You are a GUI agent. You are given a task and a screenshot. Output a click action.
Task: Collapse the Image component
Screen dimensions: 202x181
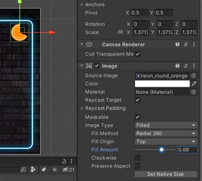82,66
